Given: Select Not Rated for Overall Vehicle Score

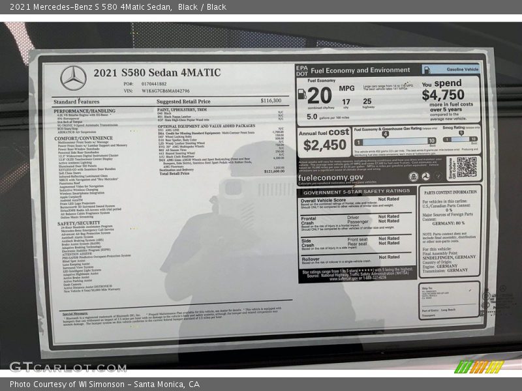Looking at the screenshot, I should [390, 199].
